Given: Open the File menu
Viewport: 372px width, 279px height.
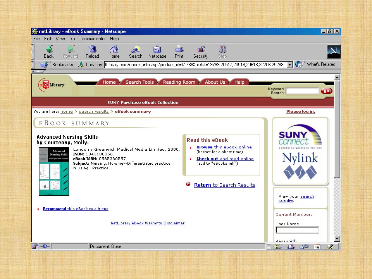Looking at the screenshot, I should tap(36, 39).
